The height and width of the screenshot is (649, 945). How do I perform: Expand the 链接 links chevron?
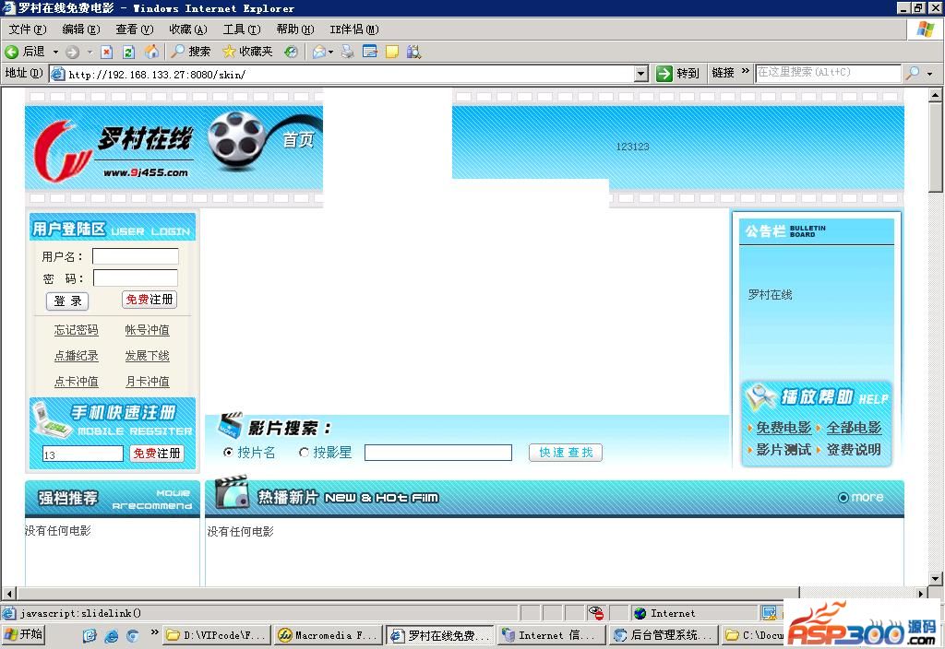pos(746,71)
